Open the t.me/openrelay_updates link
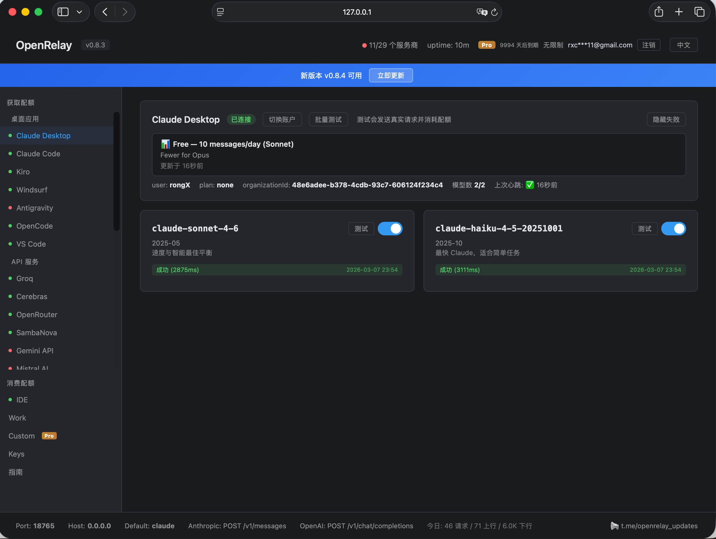 coord(659,526)
